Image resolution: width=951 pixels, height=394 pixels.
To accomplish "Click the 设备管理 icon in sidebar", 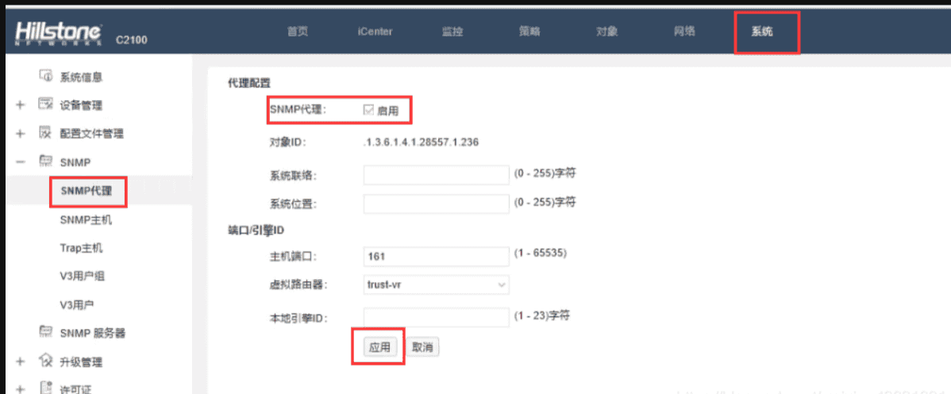I will click(x=46, y=104).
